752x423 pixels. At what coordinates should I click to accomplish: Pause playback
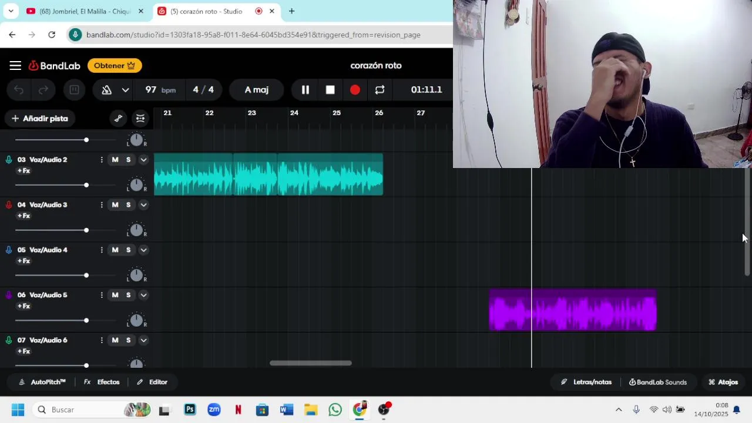[305, 90]
